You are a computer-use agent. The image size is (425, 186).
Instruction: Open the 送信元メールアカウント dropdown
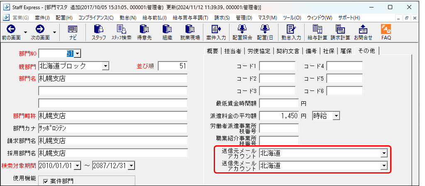click(x=384, y=153)
